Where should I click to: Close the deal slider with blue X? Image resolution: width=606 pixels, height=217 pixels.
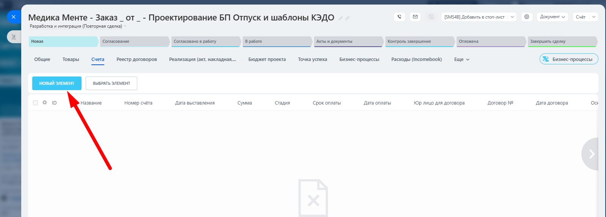(x=14, y=17)
